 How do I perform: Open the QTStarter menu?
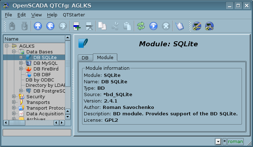point(74,15)
